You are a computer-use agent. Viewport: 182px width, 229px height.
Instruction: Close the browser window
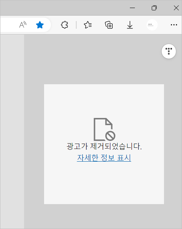click(x=176, y=8)
